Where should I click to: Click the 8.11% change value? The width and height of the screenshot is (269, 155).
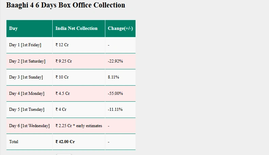click(x=113, y=77)
